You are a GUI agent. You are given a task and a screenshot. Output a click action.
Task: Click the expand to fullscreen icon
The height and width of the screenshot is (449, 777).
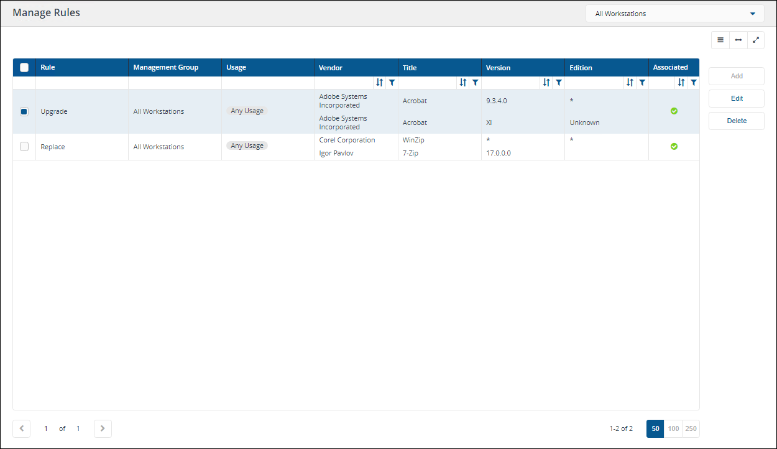756,40
